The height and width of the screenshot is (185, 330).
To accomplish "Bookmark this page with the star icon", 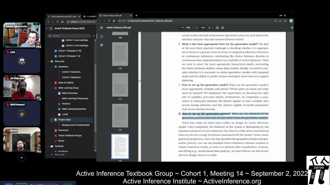I will click(285, 21).
